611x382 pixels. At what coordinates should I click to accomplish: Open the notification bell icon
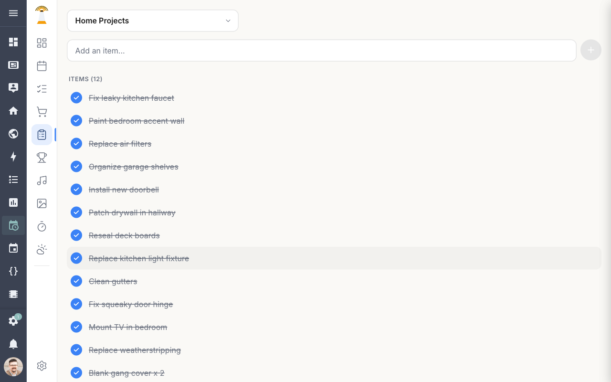(13, 344)
